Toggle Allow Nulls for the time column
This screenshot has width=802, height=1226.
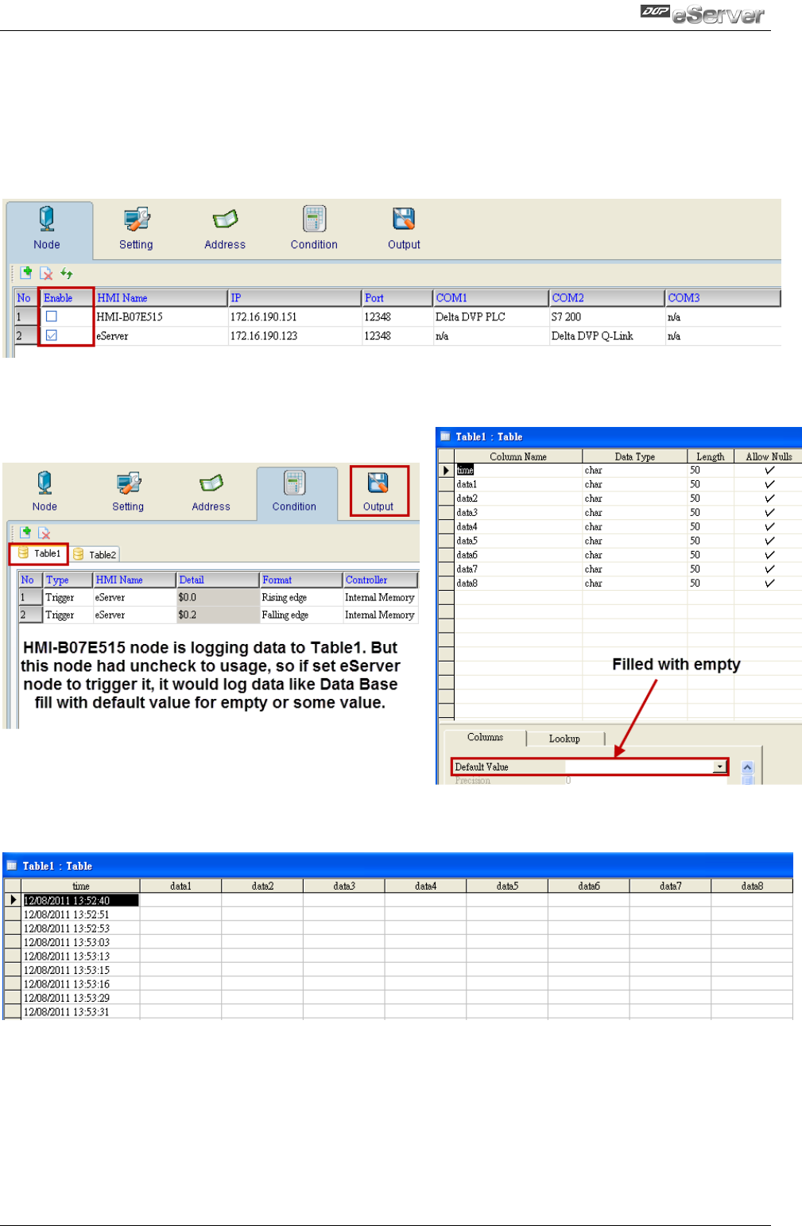tap(769, 471)
